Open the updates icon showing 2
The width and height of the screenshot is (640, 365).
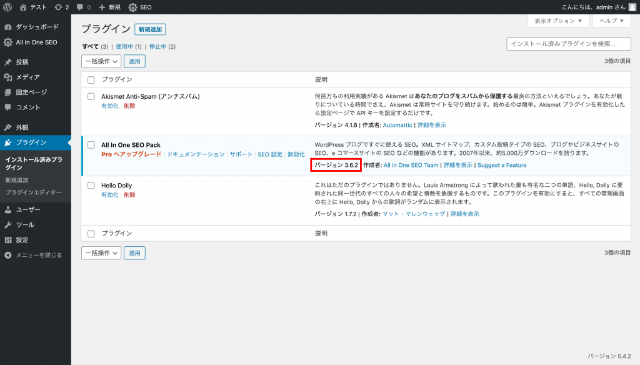point(58,7)
